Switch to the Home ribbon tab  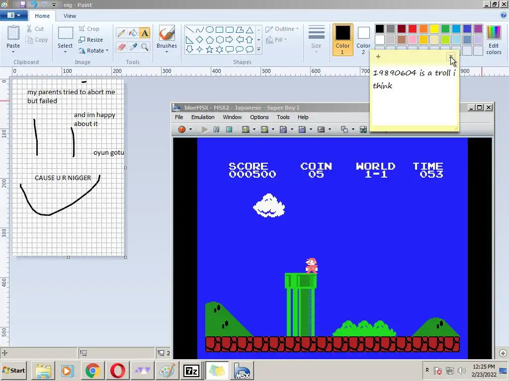click(x=42, y=15)
